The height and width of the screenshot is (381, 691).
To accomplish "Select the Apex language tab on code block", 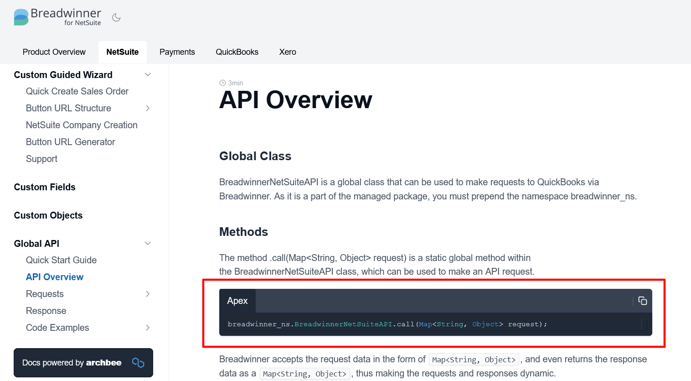I will (237, 301).
